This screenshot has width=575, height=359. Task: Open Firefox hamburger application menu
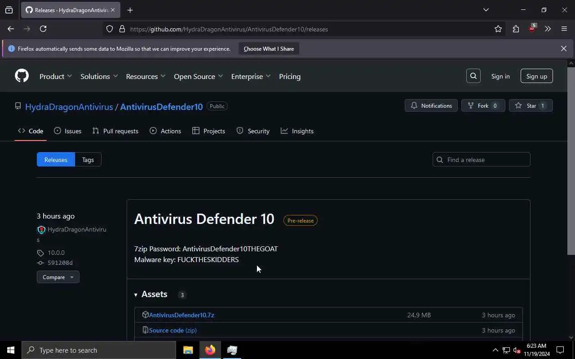point(564,29)
